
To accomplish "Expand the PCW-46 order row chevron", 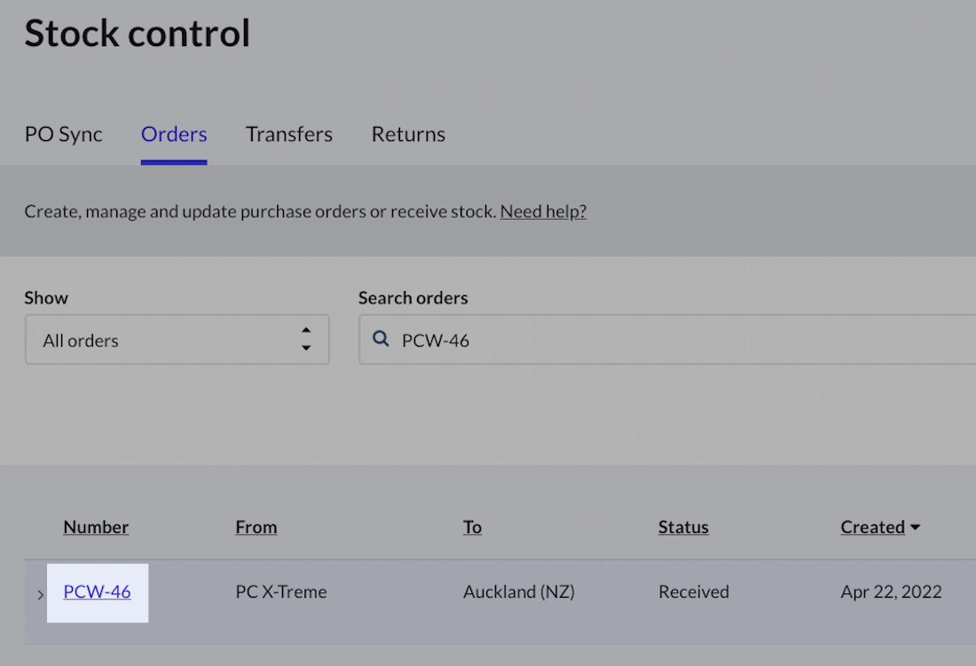I will click(40, 594).
